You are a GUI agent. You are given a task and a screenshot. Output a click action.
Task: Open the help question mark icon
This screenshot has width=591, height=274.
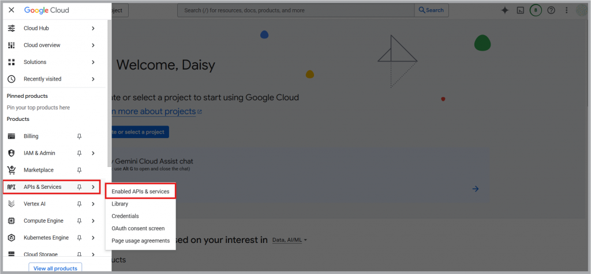pos(551,10)
